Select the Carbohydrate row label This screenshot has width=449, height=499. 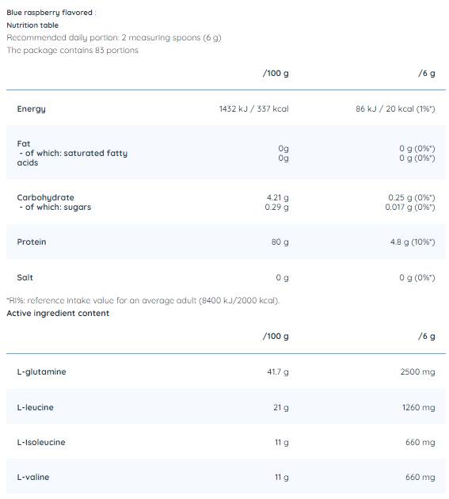pyautogui.click(x=45, y=197)
